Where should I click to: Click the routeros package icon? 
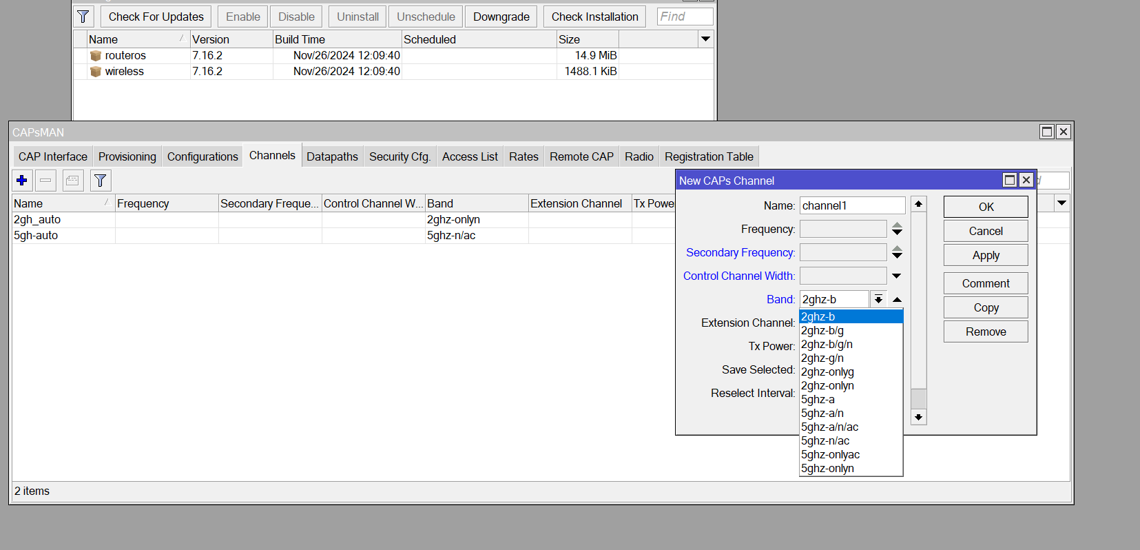[x=96, y=56]
